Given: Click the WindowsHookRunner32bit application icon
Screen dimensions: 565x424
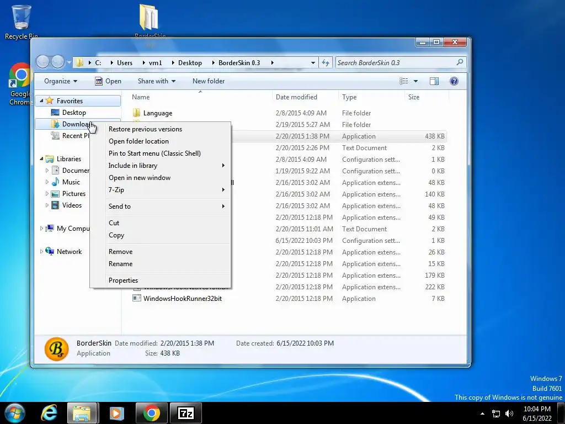Looking at the screenshot, I should [137, 298].
